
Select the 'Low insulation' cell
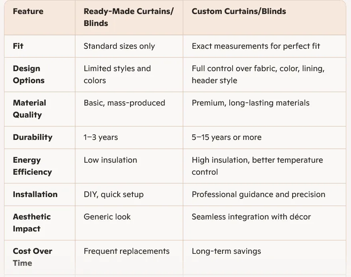click(110, 160)
